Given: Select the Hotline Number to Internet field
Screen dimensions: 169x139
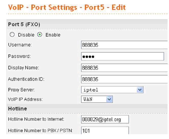Looking at the screenshot, I should pyautogui.click(x=105, y=119).
